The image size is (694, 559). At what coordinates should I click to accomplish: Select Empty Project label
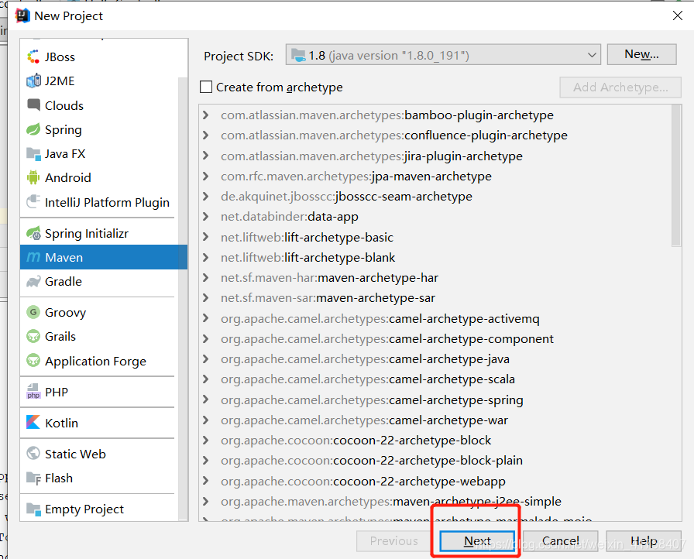coord(84,509)
